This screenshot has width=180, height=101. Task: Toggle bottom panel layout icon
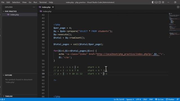156,2
